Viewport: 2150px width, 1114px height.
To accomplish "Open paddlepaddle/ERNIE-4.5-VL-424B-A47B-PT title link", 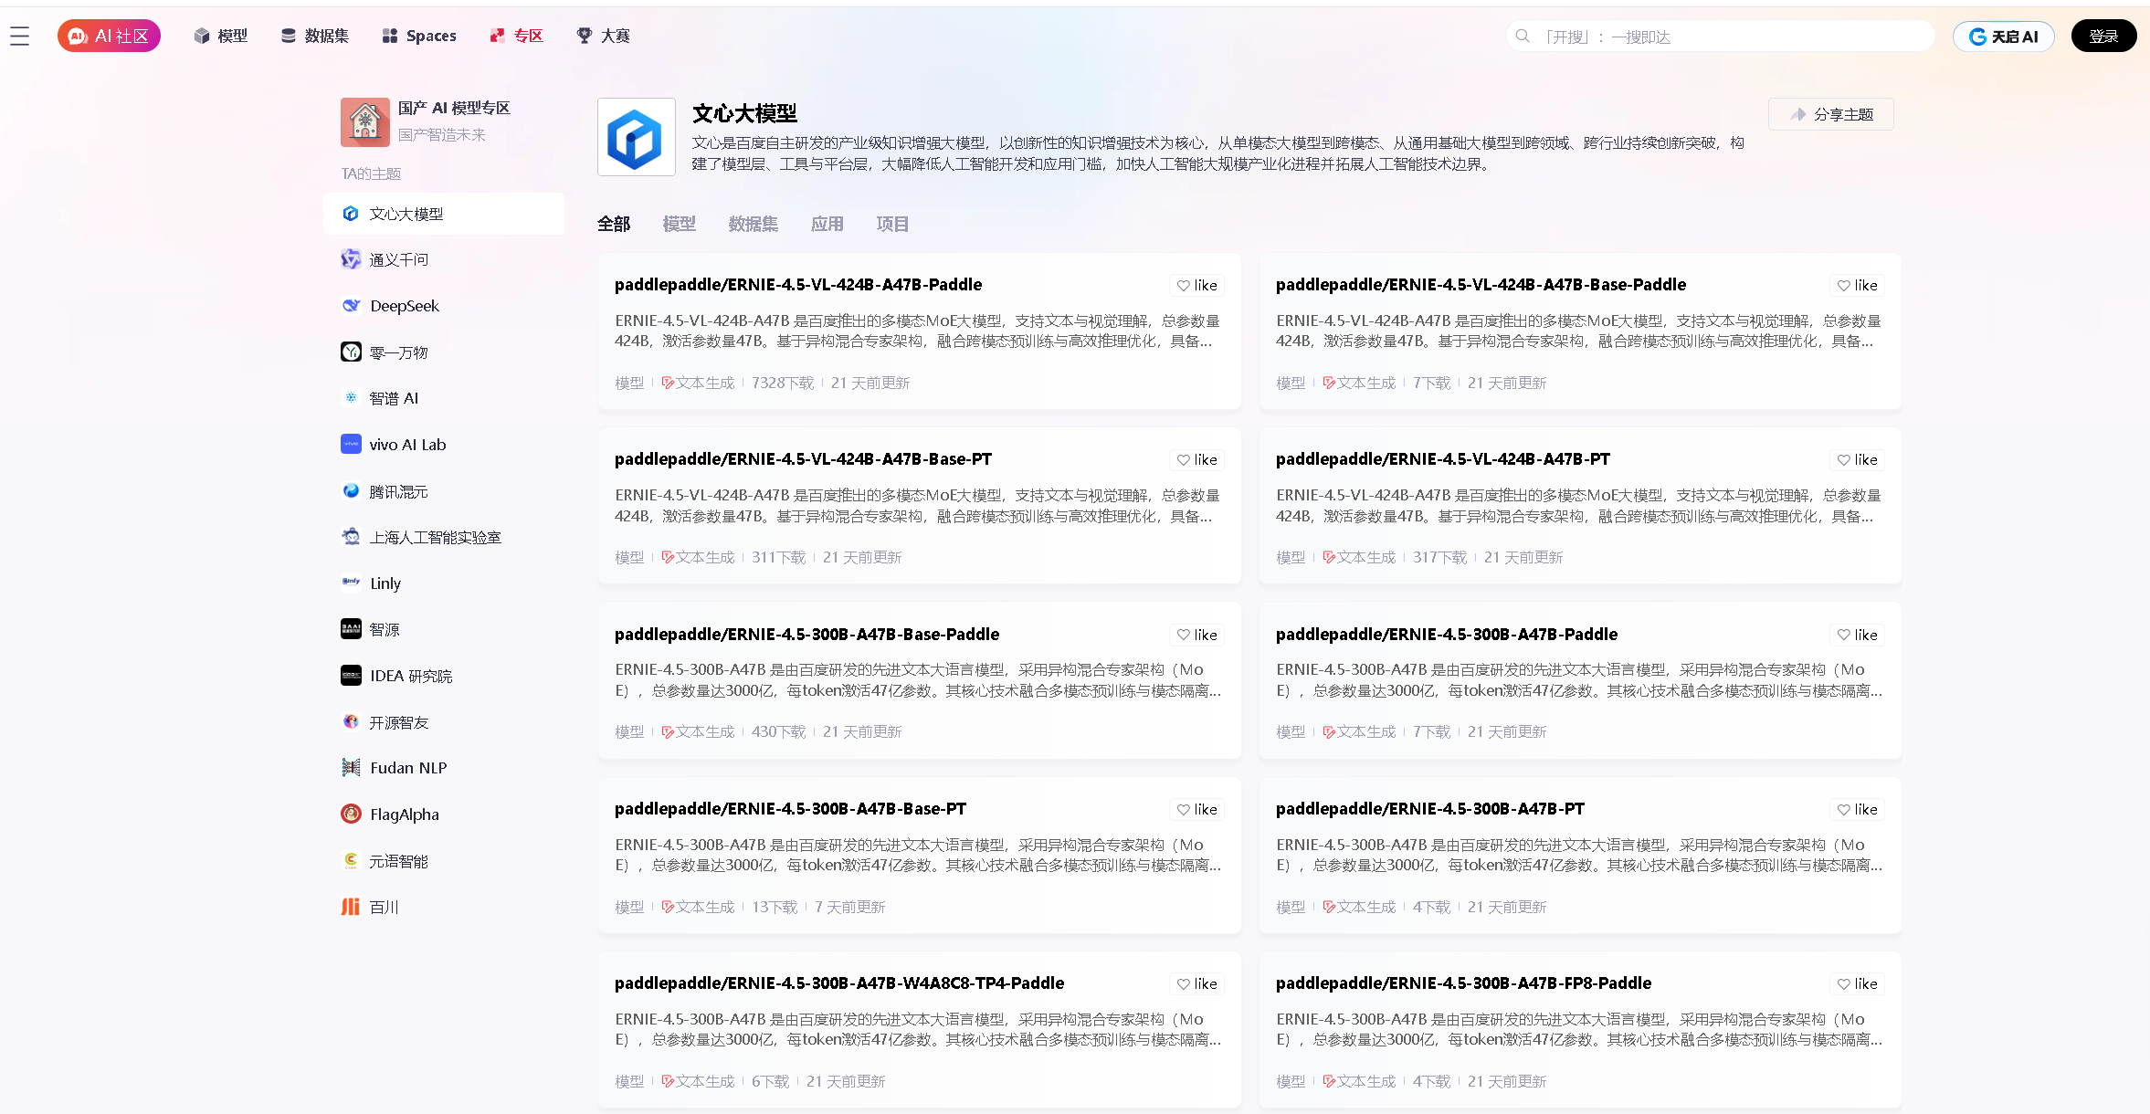I will click(1443, 459).
